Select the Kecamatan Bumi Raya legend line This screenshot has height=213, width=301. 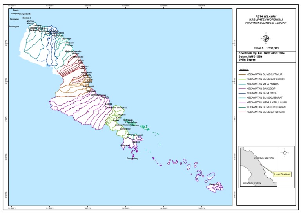(x=242, y=93)
